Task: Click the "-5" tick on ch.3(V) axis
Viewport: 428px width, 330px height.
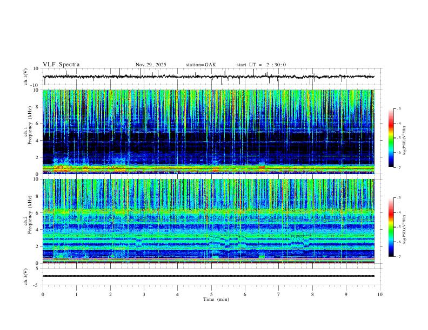Action: tap(37, 285)
